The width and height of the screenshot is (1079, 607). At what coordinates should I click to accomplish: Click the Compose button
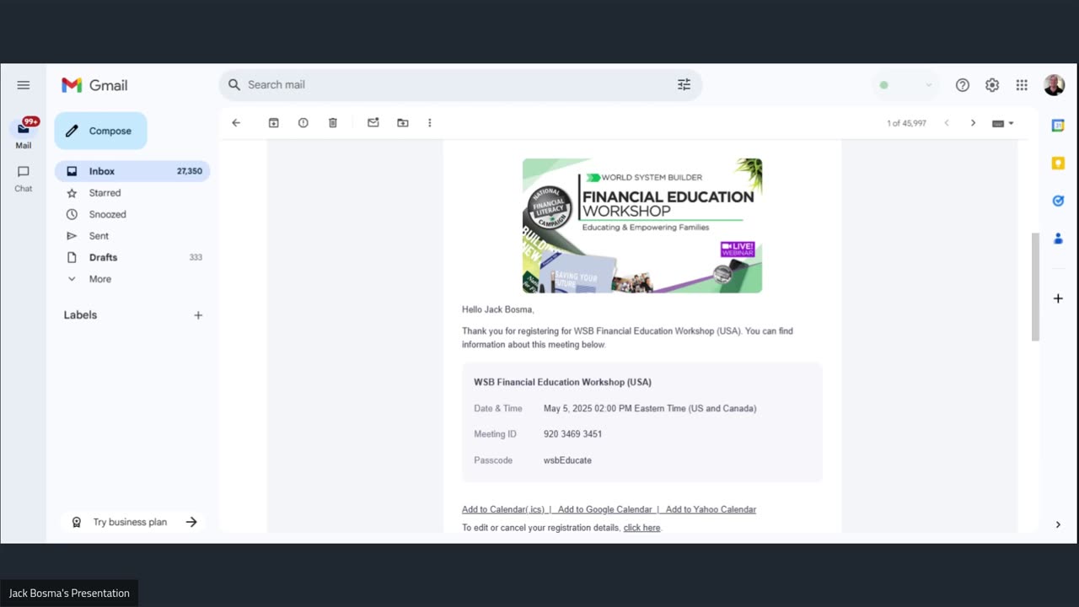[100, 131]
